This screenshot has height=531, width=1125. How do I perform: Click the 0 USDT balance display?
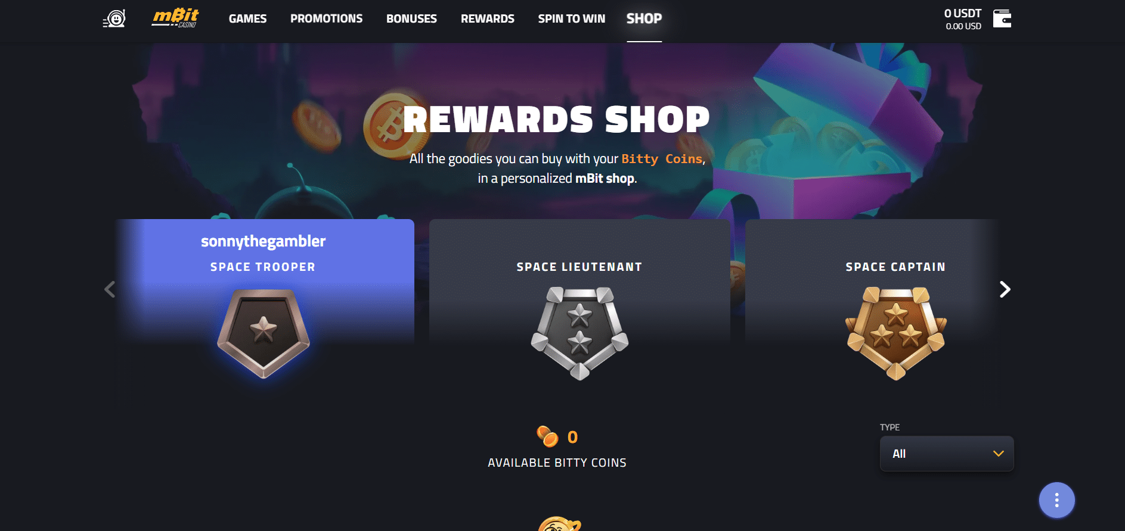pos(962,19)
